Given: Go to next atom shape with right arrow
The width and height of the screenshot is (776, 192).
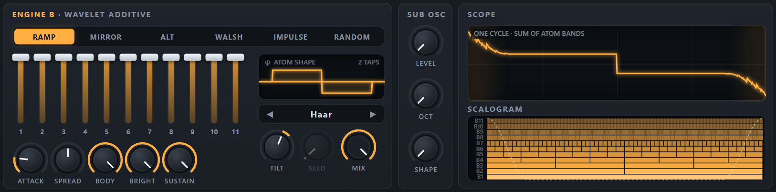Looking at the screenshot, I should pyautogui.click(x=373, y=115).
